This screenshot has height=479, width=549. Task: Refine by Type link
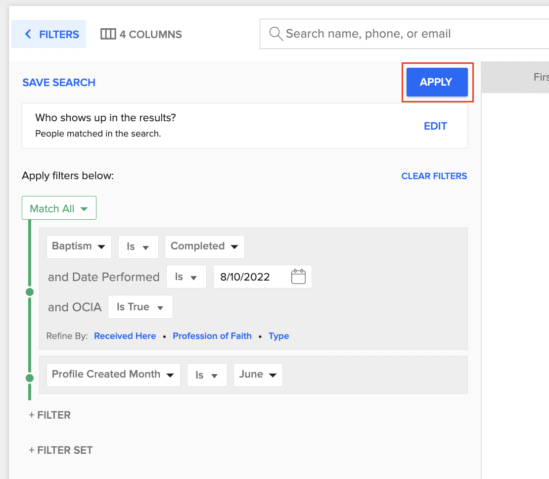click(278, 336)
